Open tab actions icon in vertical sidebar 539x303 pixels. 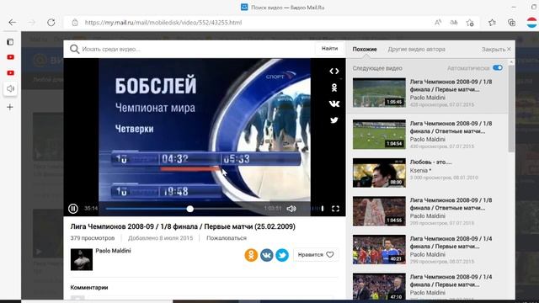coord(10,42)
